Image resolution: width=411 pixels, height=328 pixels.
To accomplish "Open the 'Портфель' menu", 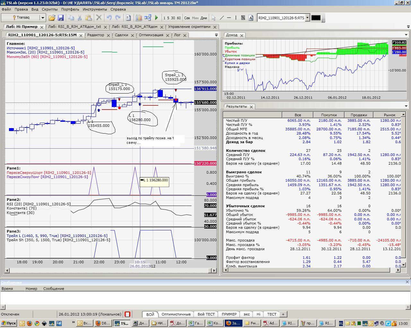I will (70, 9).
